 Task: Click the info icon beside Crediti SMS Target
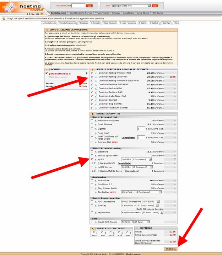pyautogui.click(x=96, y=222)
